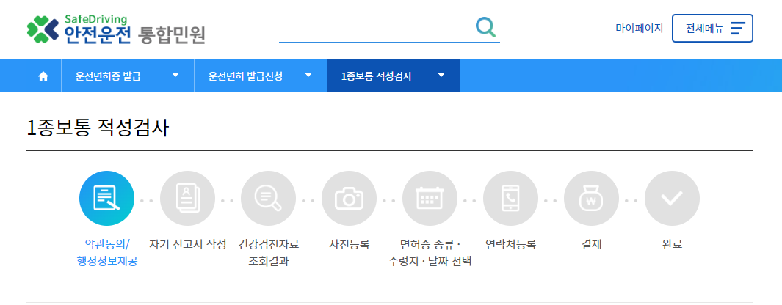Click the 약관동의/ 행정정보제공 step label
The height and width of the screenshot is (305, 782).
[106, 253]
